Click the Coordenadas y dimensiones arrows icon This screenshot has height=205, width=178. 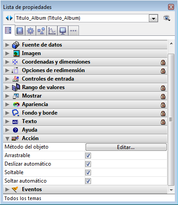tap(15, 62)
